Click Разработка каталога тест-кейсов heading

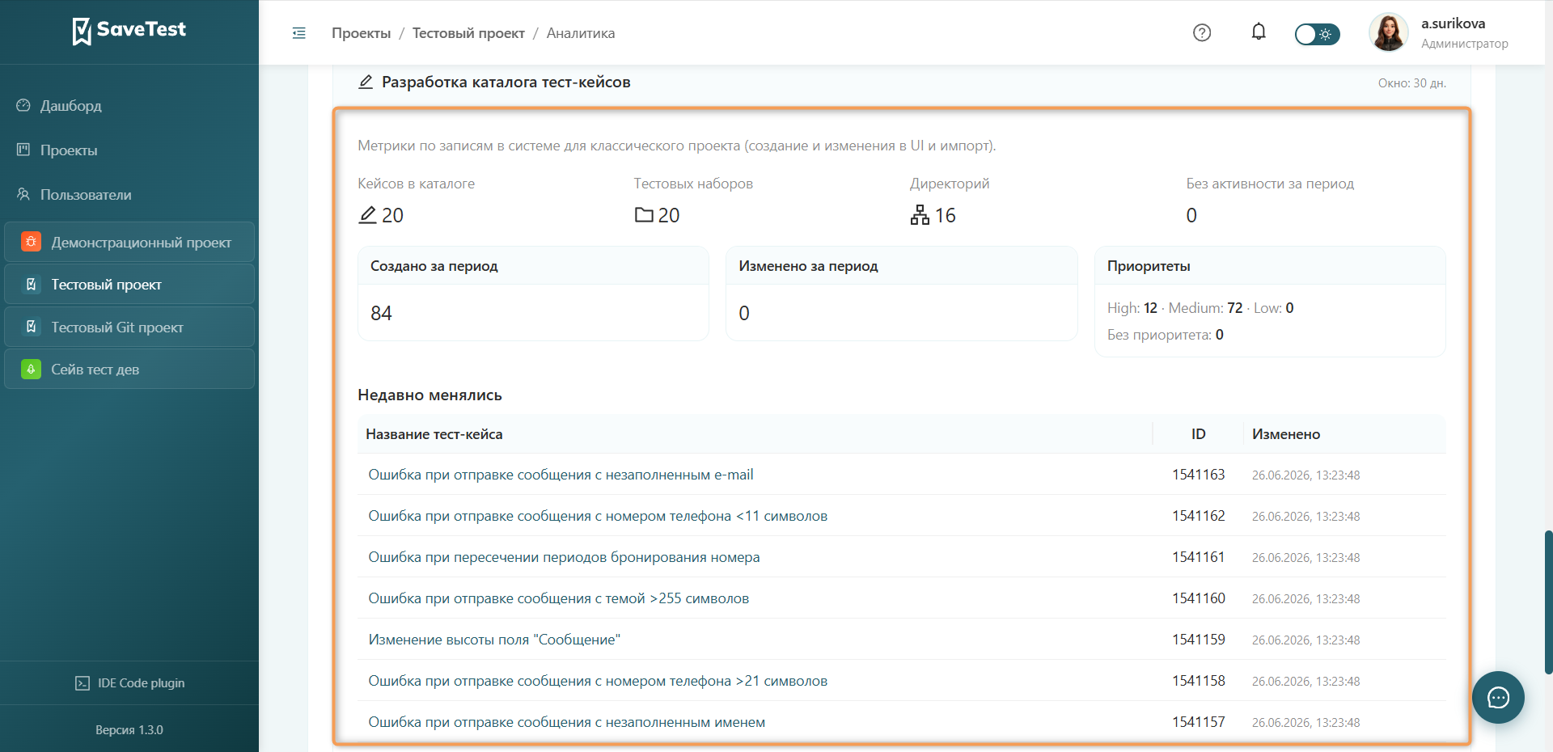[506, 82]
